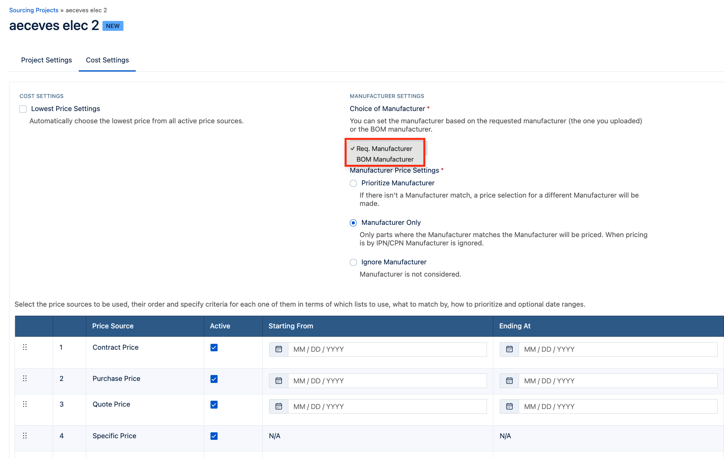Screen dimensions: 724x458
Task: Choose the Ignore Manufacturer radio button
Action: [x=353, y=262]
